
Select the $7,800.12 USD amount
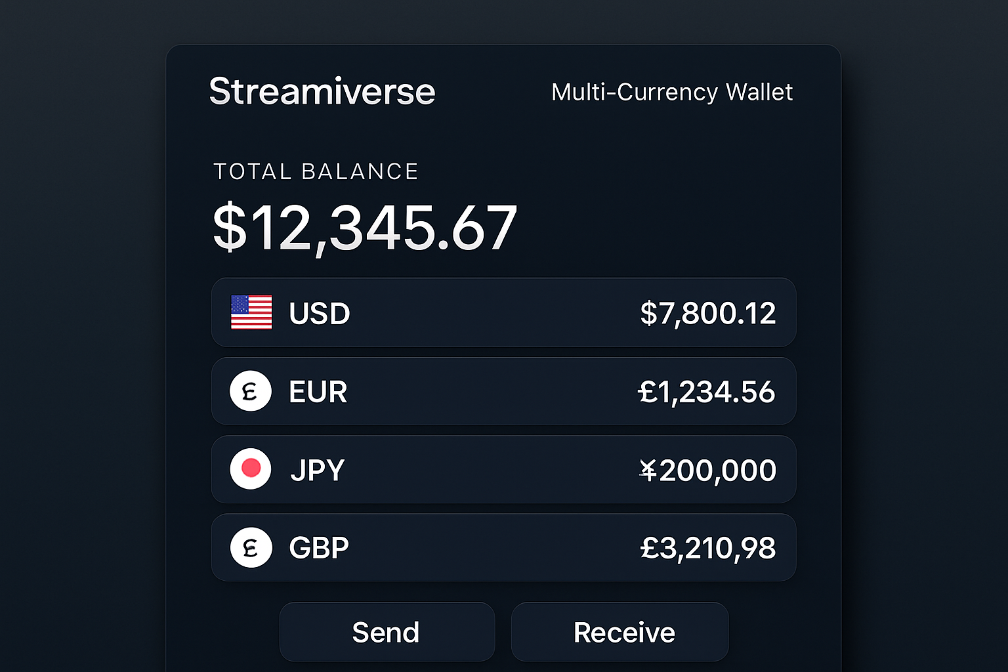pyautogui.click(x=707, y=313)
